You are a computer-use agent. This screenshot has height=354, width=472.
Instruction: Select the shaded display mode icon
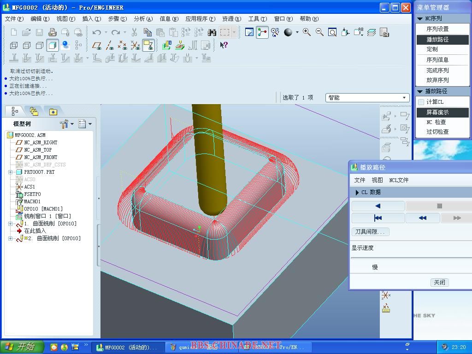pyautogui.click(x=53, y=45)
